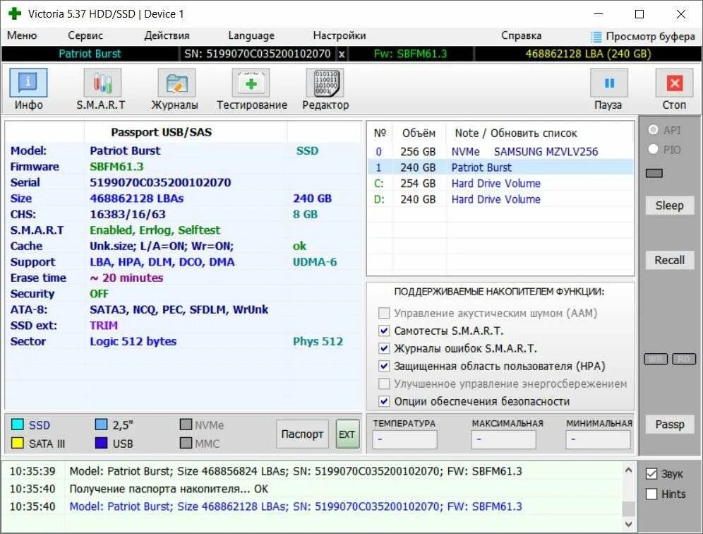Click serial value 5199070C035200102070 in passport
This screenshot has width=703, height=534.
point(160,183)
